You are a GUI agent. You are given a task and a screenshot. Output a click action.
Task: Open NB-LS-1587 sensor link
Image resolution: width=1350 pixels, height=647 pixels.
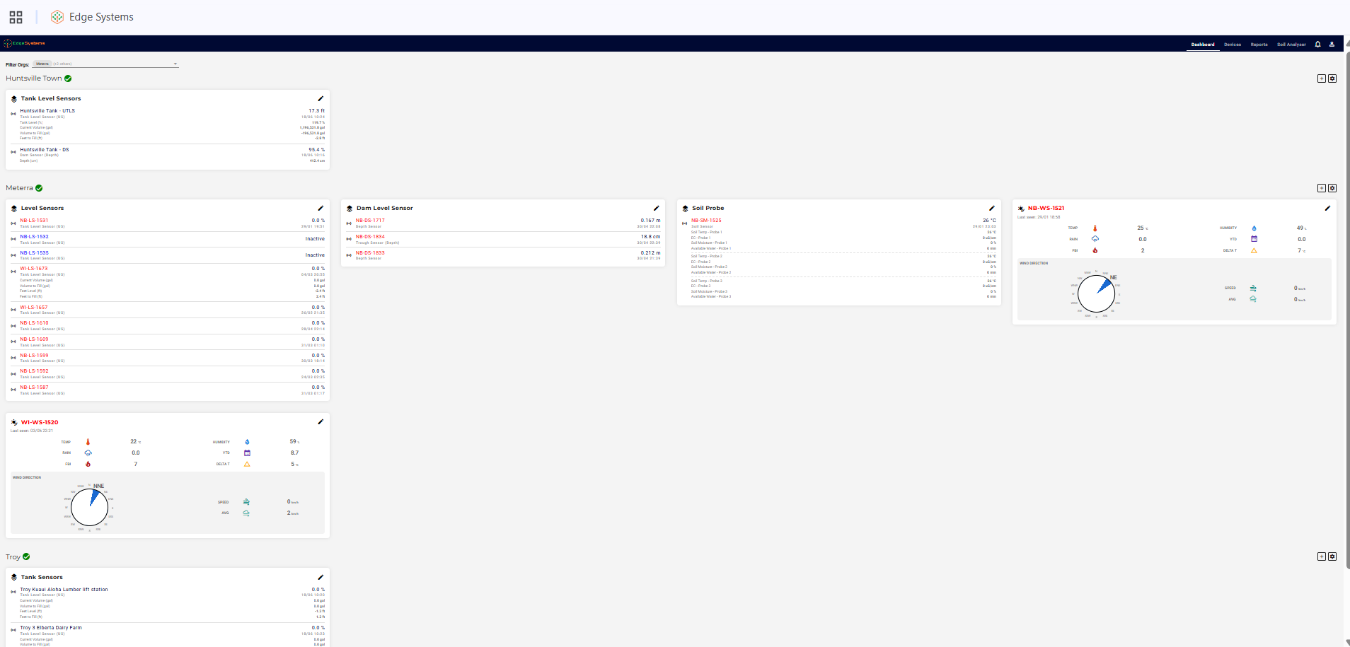click(x=34, y=387)
